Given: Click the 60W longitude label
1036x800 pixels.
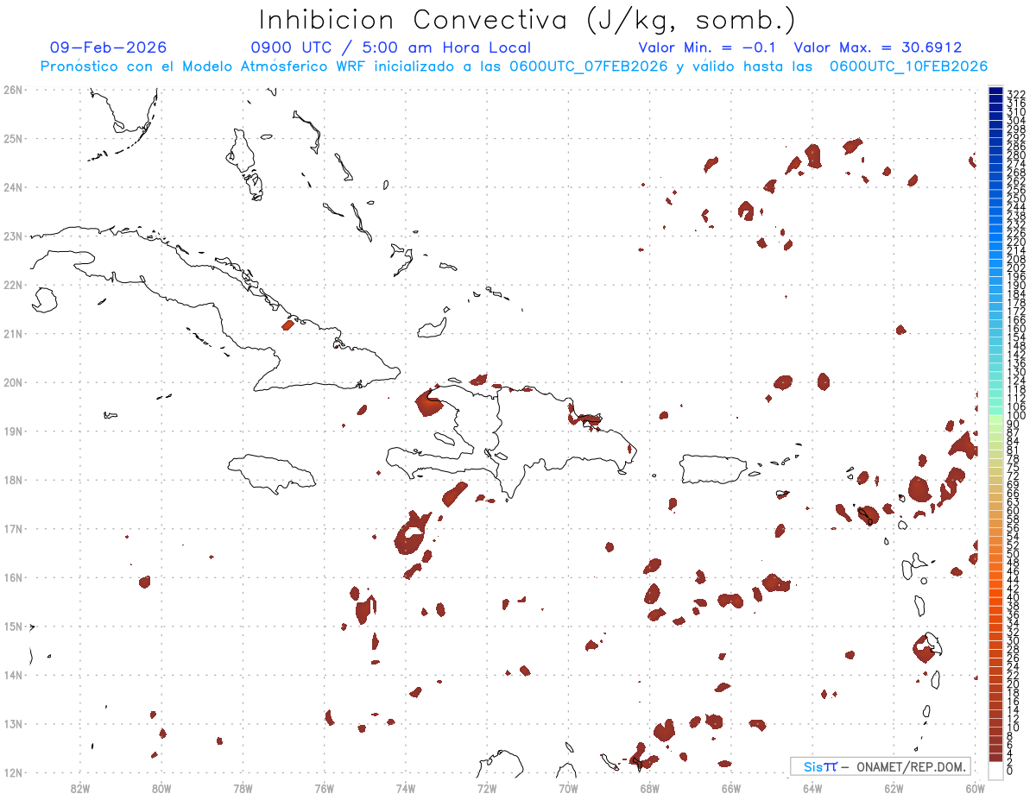Looking at the screenshot, I should point(976,788).
